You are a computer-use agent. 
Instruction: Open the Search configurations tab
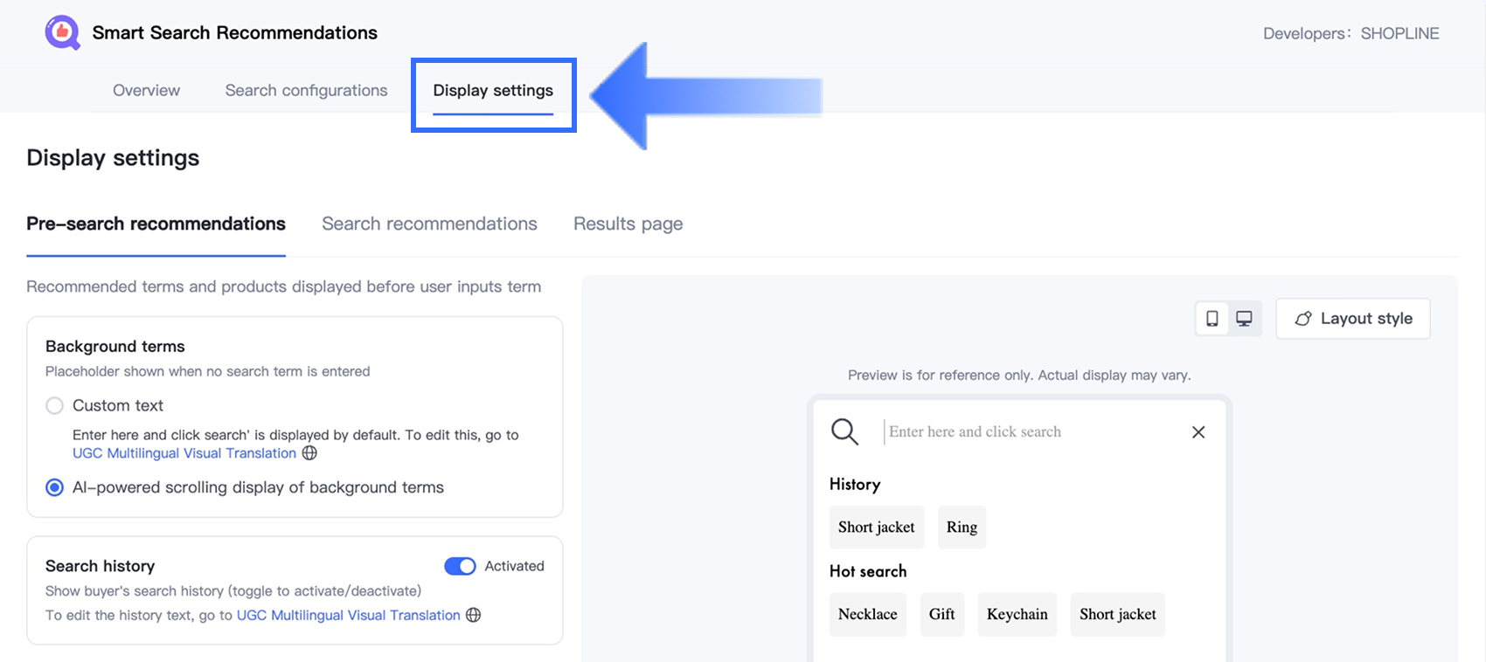click(x=306, y=90)
